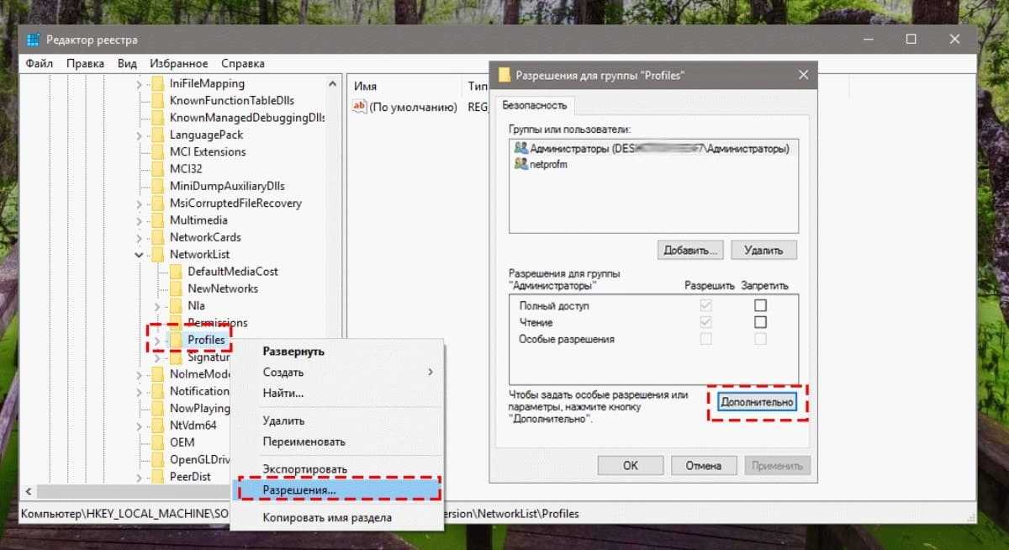This screenshot has height=550, width=1009.
Task: Click the Отмена button
Action: point(703,465)
